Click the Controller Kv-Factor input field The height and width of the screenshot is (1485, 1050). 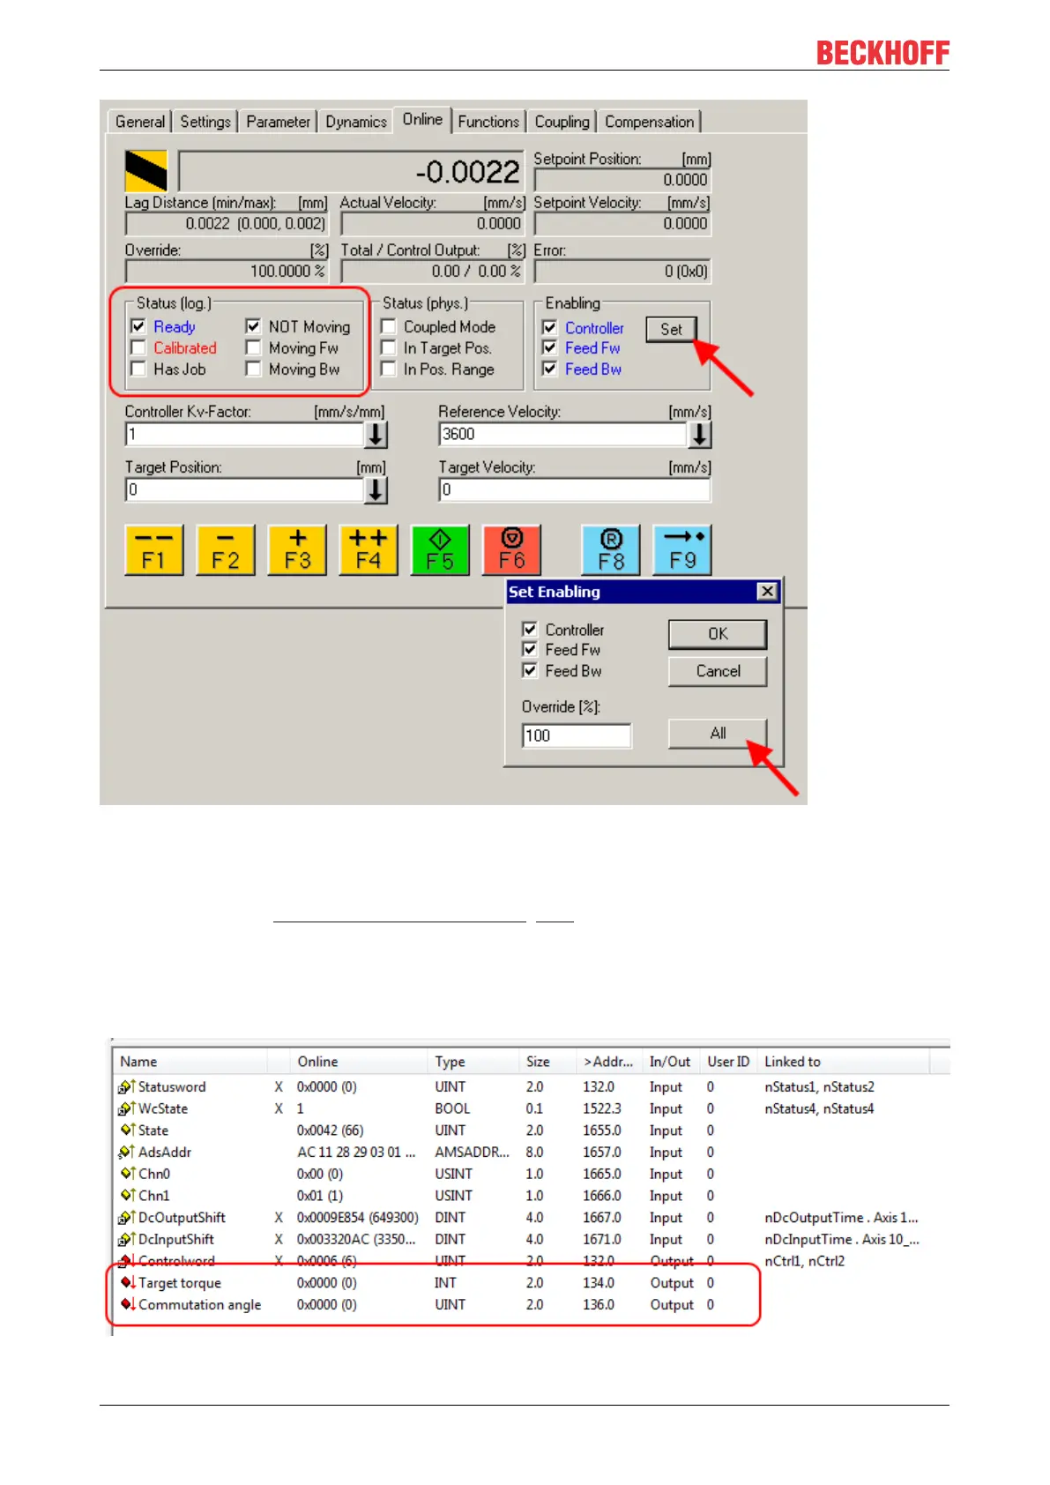click(245, 434)
